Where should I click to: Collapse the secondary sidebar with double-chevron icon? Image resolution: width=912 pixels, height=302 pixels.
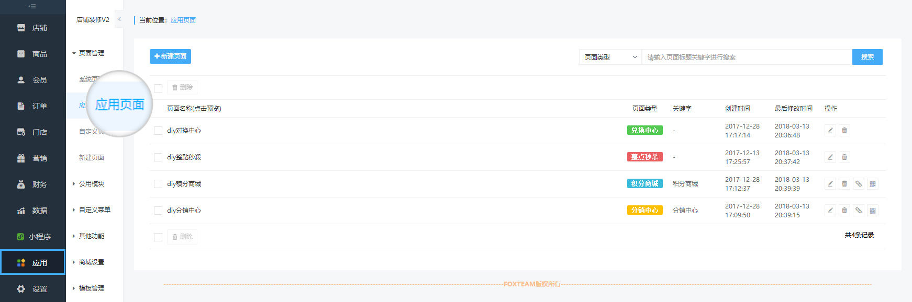click(119, 19)
